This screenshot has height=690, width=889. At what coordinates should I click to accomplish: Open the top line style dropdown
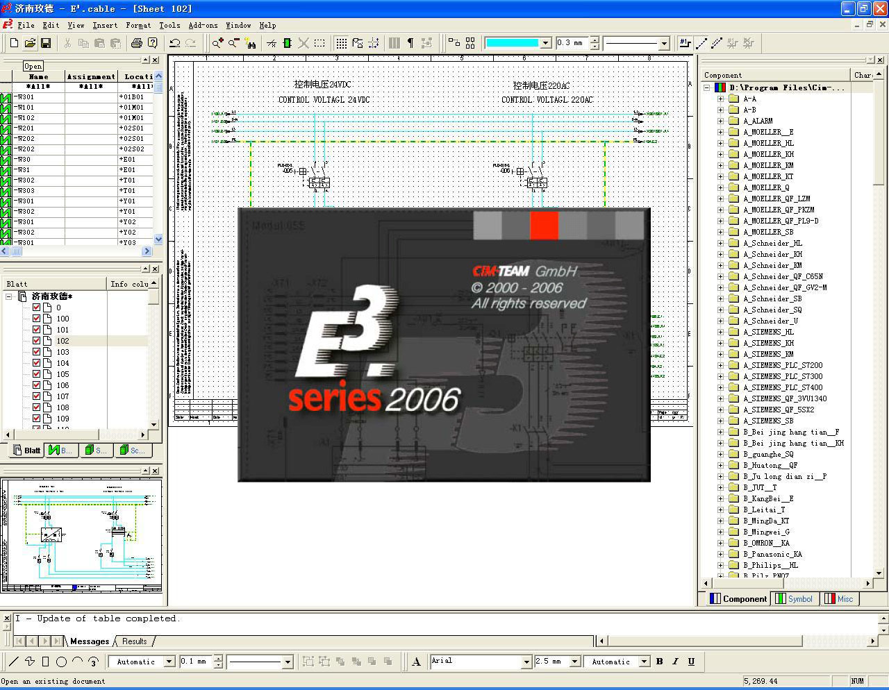664,43
